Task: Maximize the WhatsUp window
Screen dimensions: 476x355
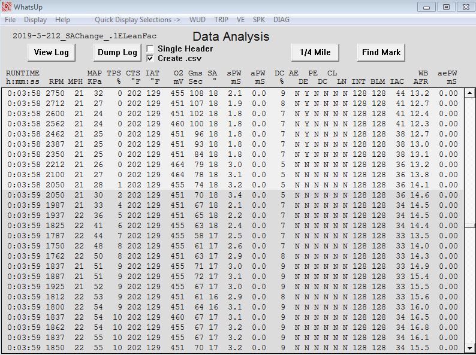Action: click(x=445, y=7)
